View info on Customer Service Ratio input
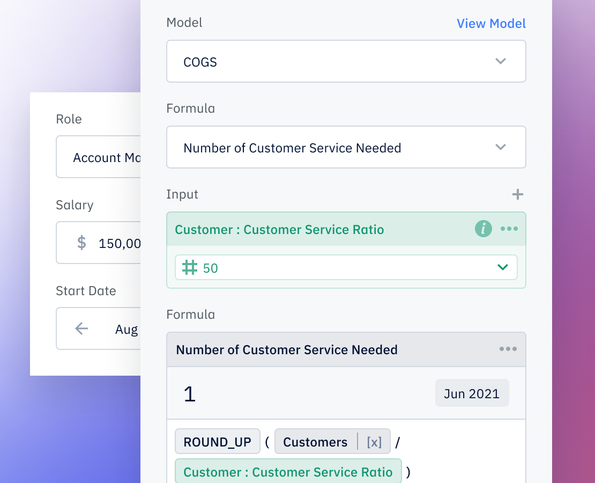 pyautogui.click(x=483, y=229)
